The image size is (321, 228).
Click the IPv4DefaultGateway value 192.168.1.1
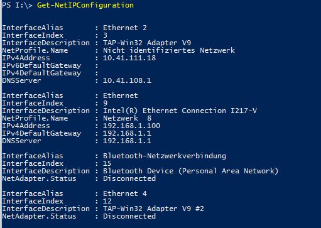pyautogui.click(x=127, y=133)
